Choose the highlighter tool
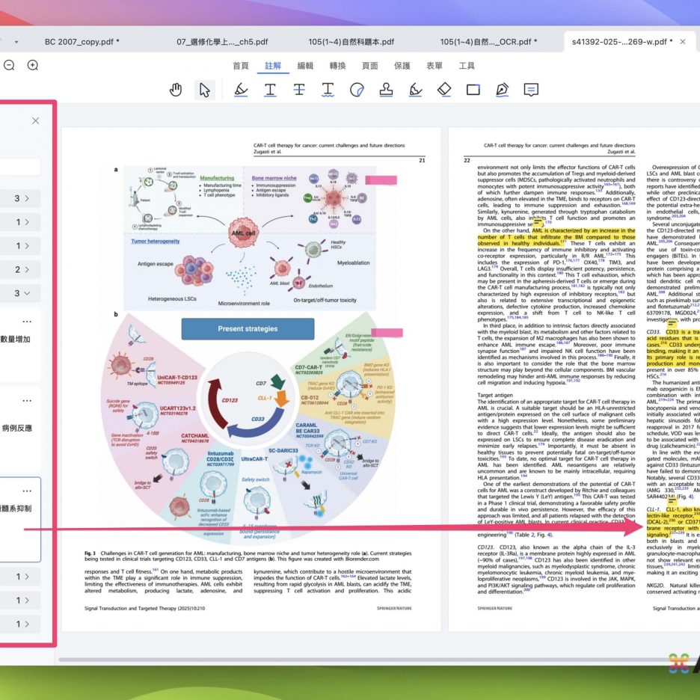 240,90
